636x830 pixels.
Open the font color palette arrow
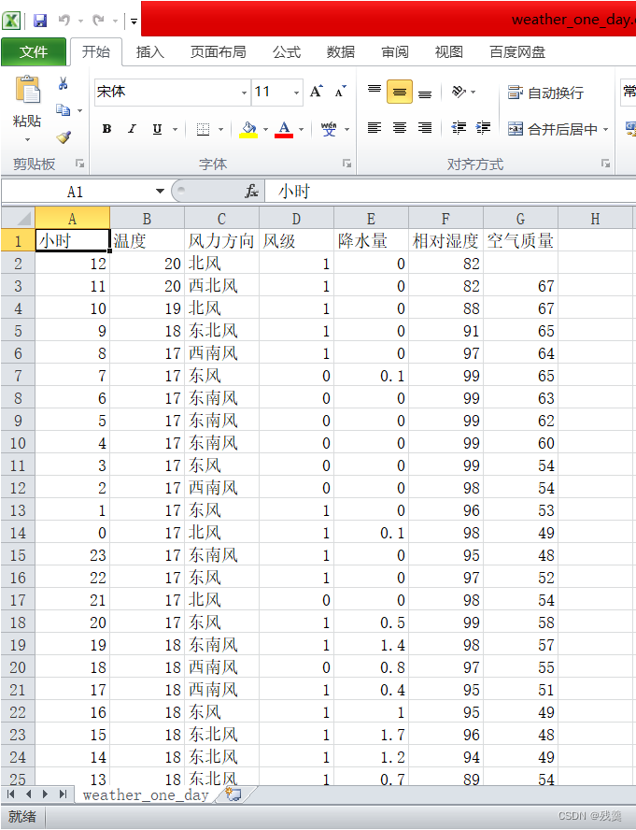301,129
